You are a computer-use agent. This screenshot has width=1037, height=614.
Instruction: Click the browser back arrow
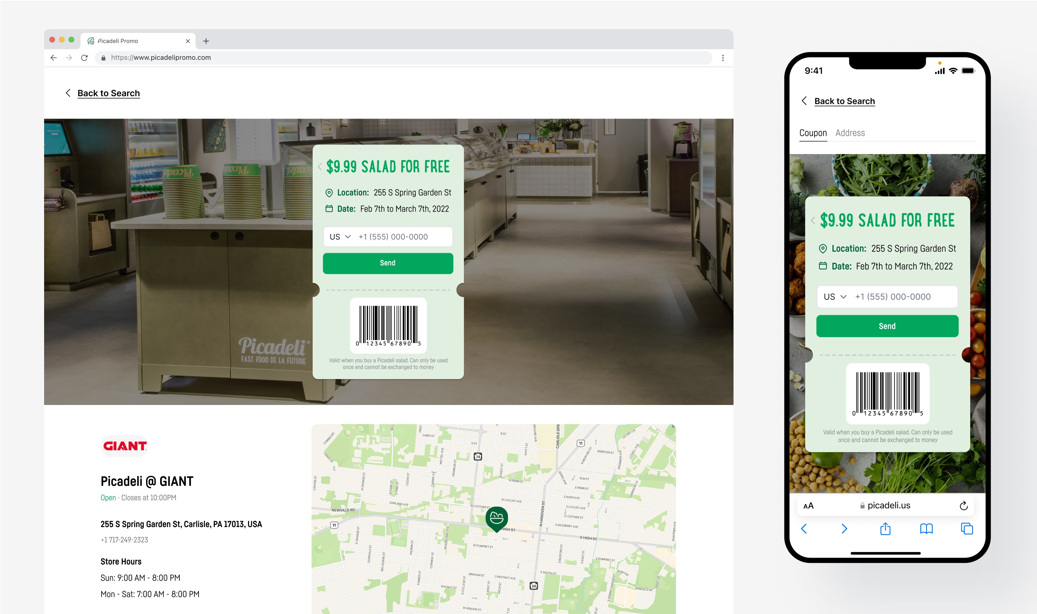pos(53,58)
